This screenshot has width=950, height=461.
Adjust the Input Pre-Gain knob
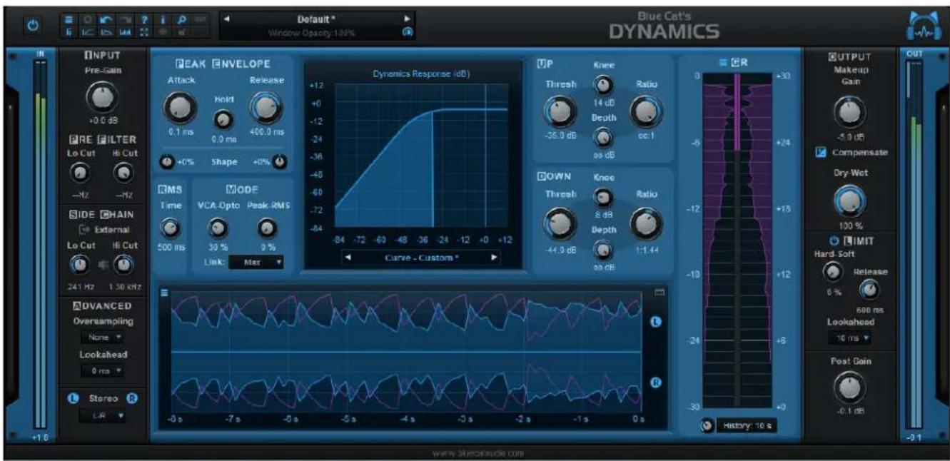point(103,98)
